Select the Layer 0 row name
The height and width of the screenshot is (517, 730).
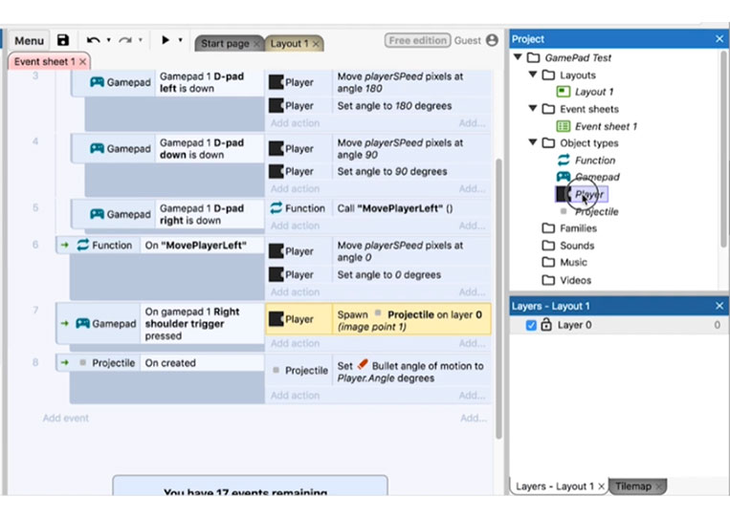574,325
